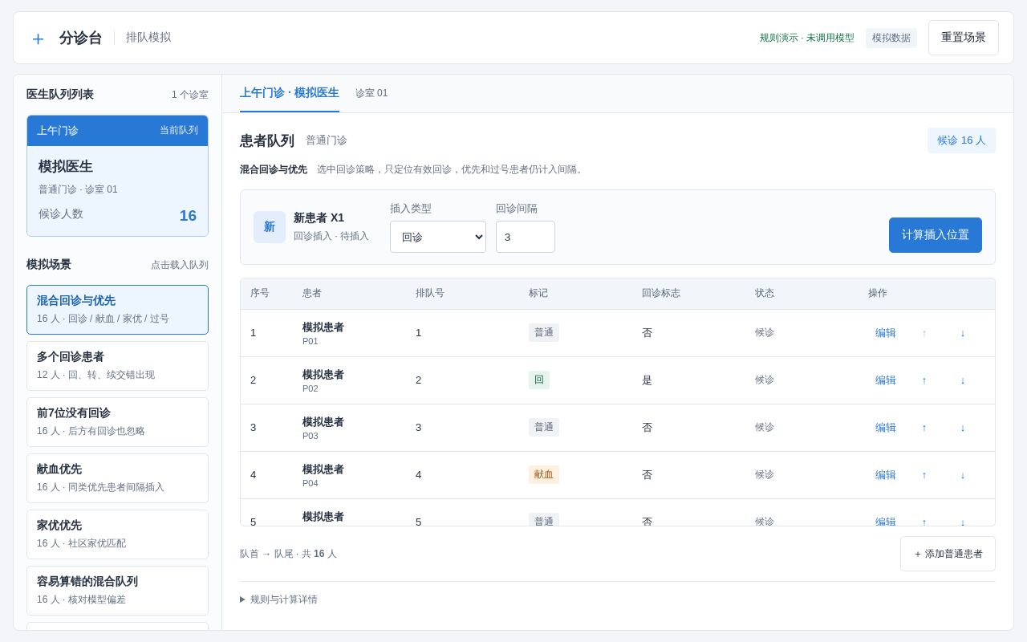Load the 家优优先 scenario
Viewport: 1027px width, 642px height.
point(117,534)
